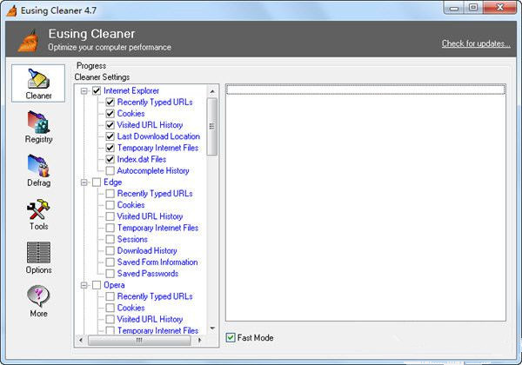Enable Autocomplete History checkbox
Screen dimensions: 522x365
[x=110, y=170]
